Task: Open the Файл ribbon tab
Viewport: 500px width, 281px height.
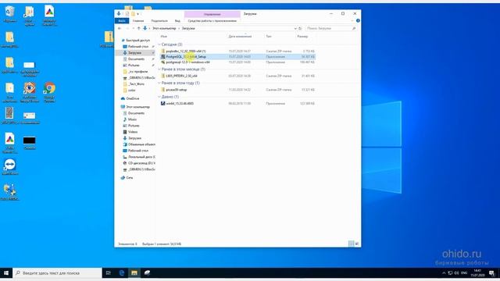Action: click(x=122, y=21)
